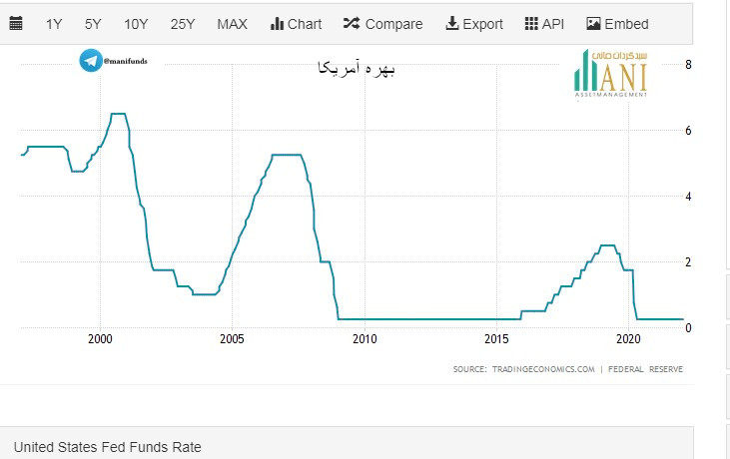Select the 1Y time range
This screenshot has width=730, height=459.
[54, 24]
